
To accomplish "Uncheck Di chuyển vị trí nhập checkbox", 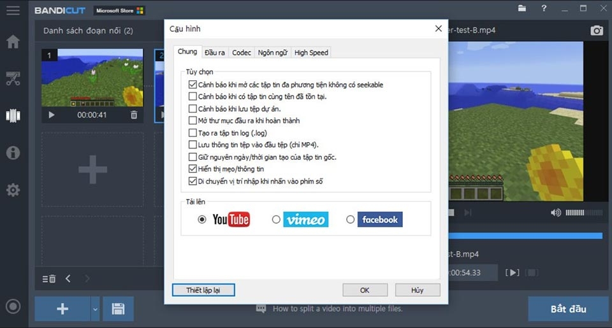I will click(x=193, y=181).
